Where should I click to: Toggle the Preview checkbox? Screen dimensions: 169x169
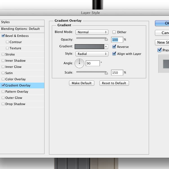coord(159,50)
